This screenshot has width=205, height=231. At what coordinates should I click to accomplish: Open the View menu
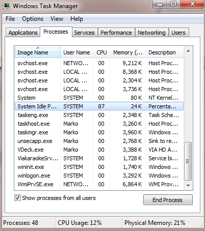pyautogui.click(x=57, y=19)
